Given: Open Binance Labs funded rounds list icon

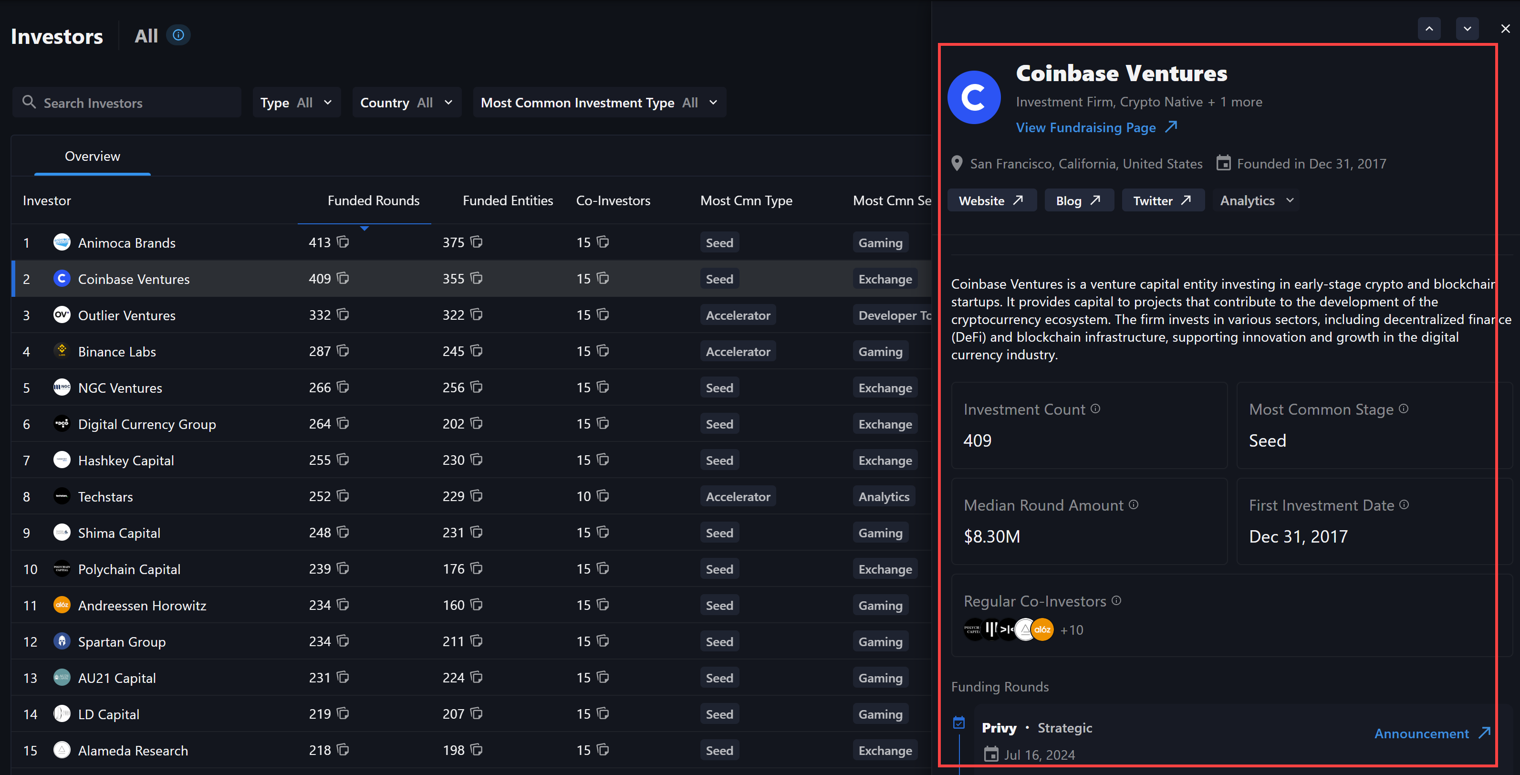Looking at the screenshot, I should point(343,351).
